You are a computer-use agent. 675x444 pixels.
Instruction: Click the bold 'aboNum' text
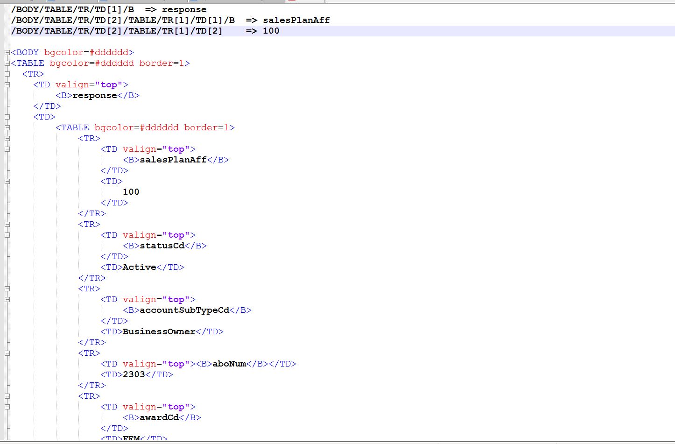(x=229, y=364)
